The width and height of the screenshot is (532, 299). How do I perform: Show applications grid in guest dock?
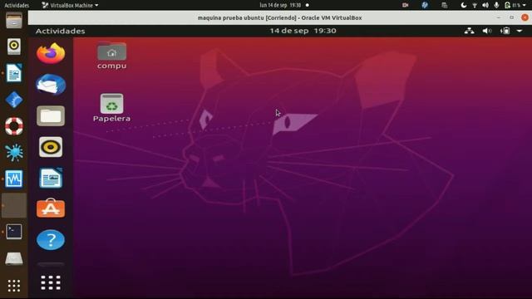51,282
